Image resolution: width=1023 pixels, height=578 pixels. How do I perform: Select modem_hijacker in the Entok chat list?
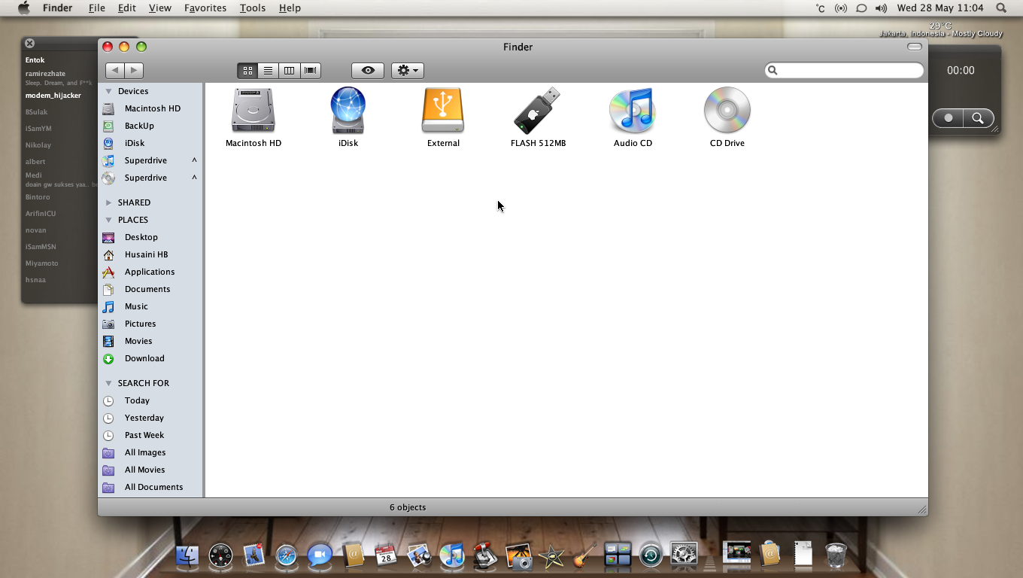pyautogui.click(x=53, y=96)
